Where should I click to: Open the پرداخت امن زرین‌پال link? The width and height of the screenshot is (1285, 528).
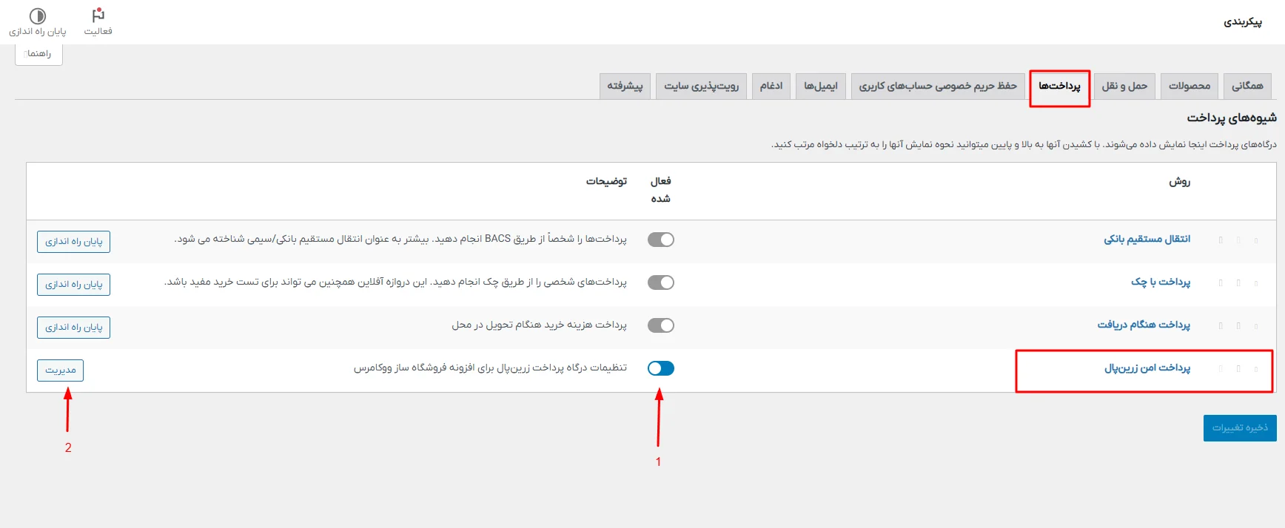tap(1147, 368)
